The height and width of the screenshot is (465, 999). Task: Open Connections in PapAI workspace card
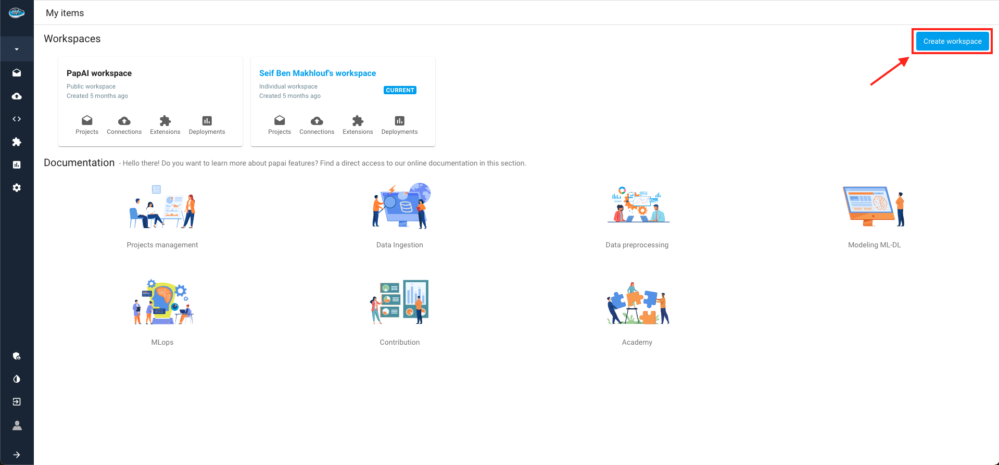pos(124,125)
